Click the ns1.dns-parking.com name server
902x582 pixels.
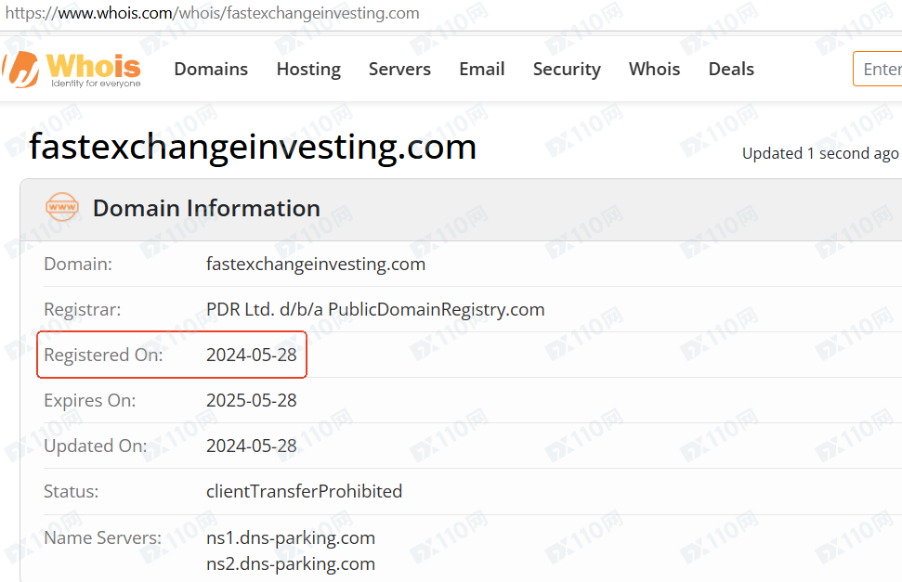point(290,537)
